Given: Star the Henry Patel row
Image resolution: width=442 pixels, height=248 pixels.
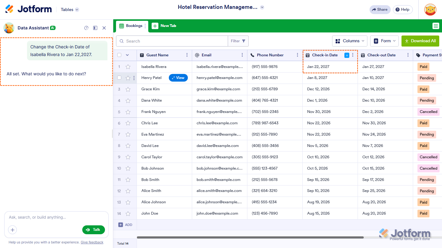Looking at the screenshot, I should coord(128,78).
